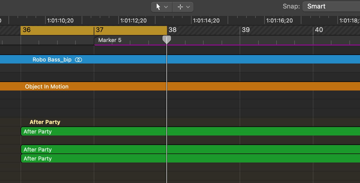Open the Pointer tool menu chevron
The width and height of the screenshot is (360, 183).
166,7
